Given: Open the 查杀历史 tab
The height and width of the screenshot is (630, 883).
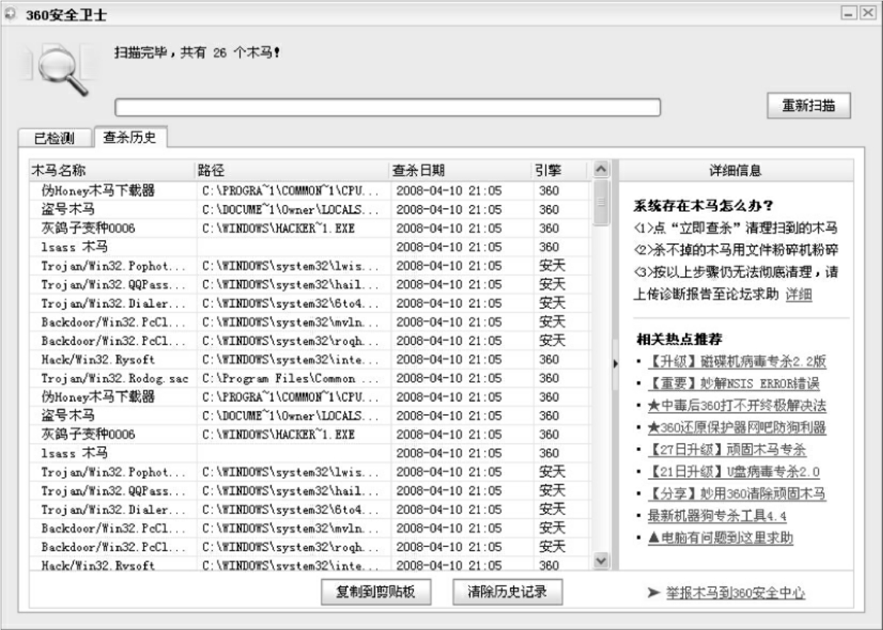Looking at the screenshot, I should click(x=130, y=137).
